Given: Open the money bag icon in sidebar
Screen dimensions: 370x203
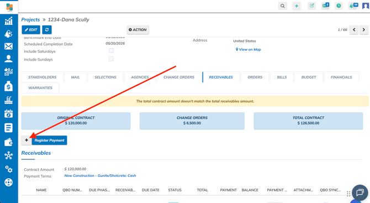Looking at the screenshot, I should (x=8, y=86).
